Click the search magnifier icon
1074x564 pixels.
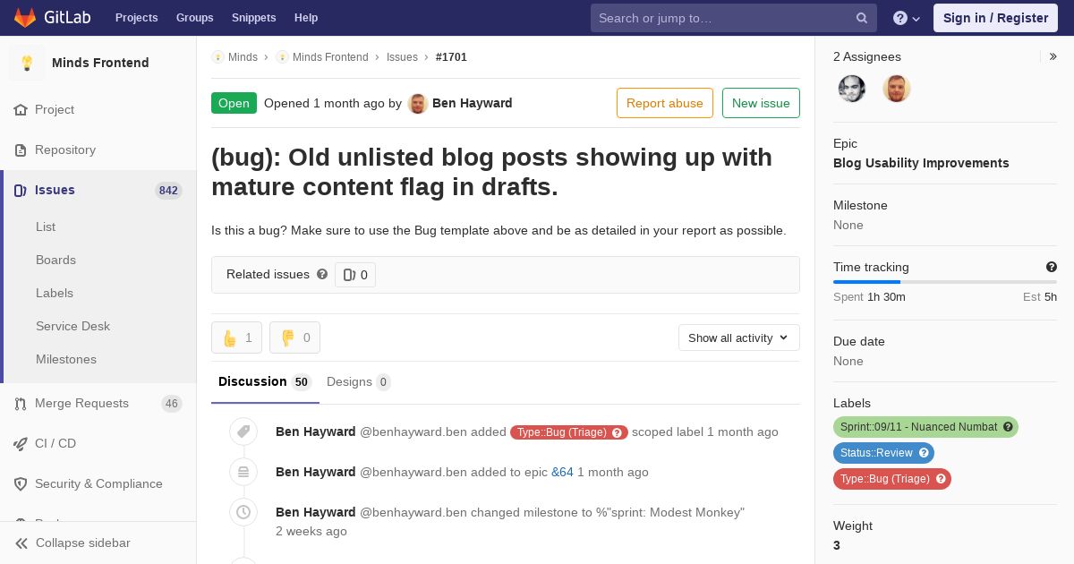click(862, 18)
